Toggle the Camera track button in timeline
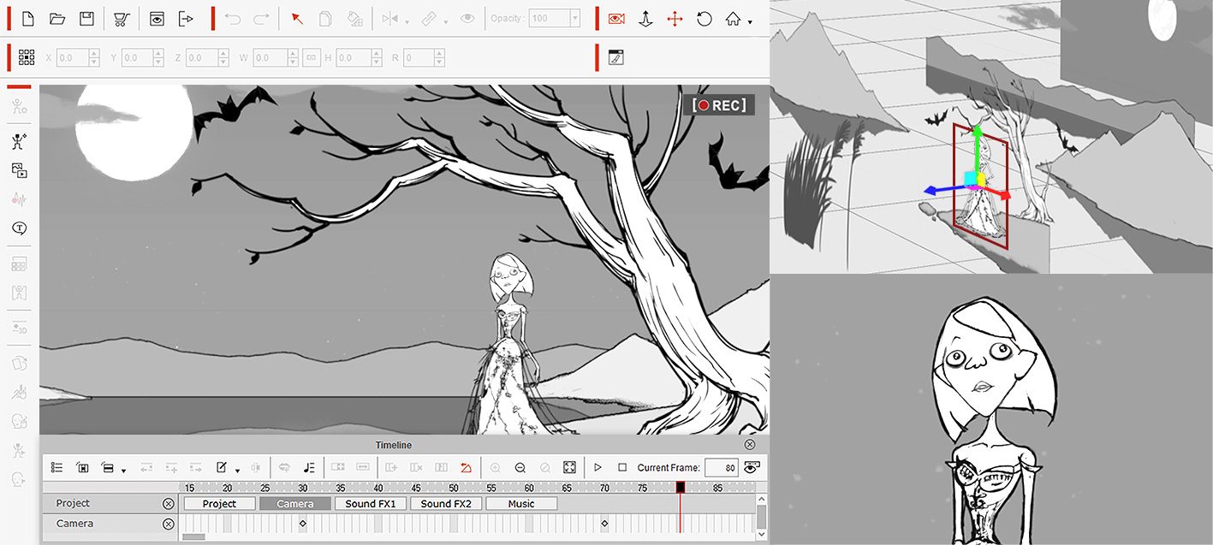Image resolution: width=1213 pixels, height=545 pixels. pos(295,504)
